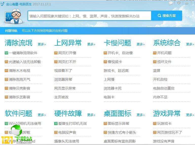Click the Kingsoft logo in title bar

3,4
